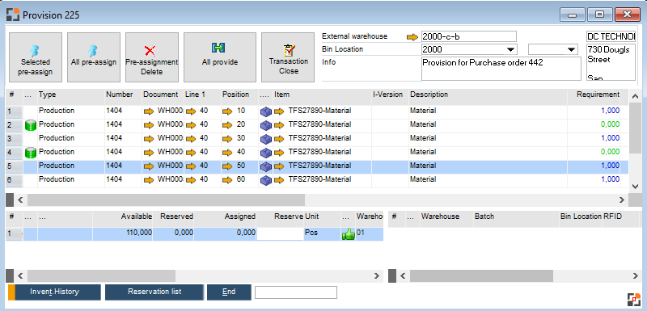Click the green thumbs-up icon
The height and width of the screenshot is (311, 647).
349,234
